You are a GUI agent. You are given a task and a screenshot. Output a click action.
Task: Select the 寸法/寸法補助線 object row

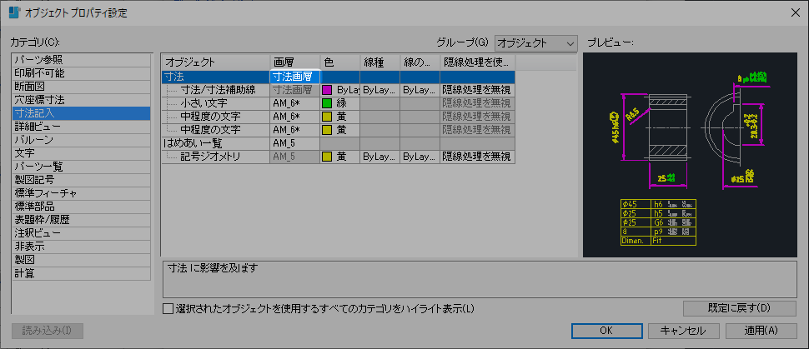[x=216, y=90]
